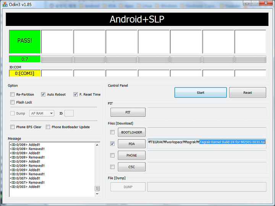This screenshot has height=206, width=275.
Task: Click the PHONE file button
Action: pyautogui.click(x=131, y=155)
